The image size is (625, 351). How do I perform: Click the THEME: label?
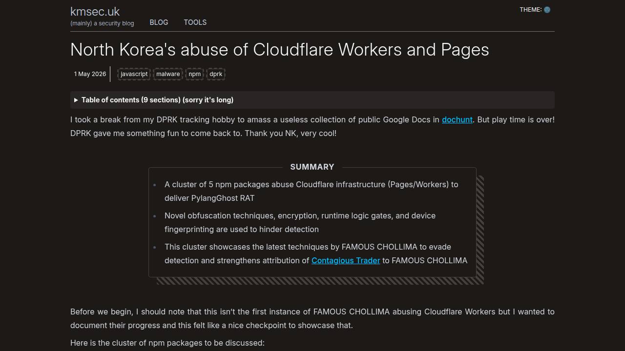tap(531, 10)
